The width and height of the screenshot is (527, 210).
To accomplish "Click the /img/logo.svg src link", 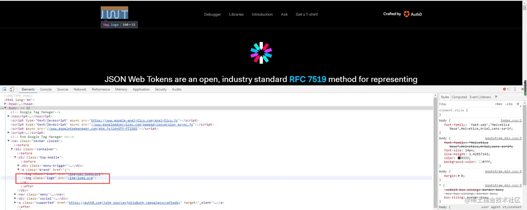I will click(x=81, y=178).
